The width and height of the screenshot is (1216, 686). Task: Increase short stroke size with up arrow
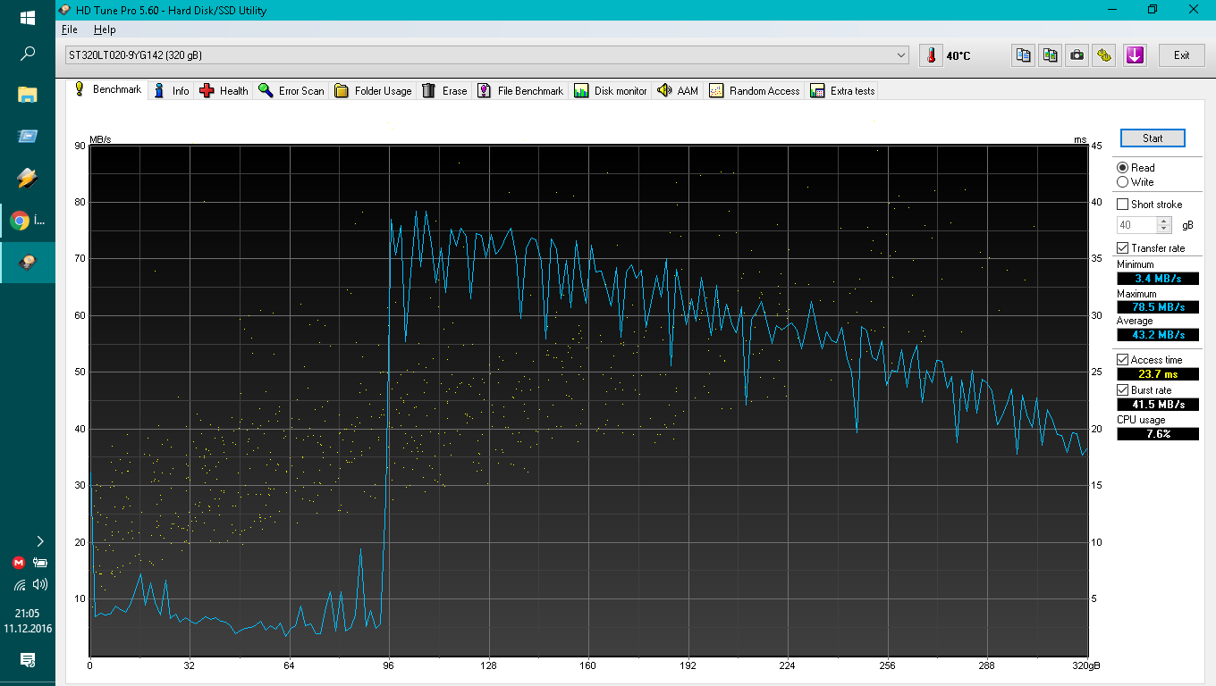pos(1163,222)
